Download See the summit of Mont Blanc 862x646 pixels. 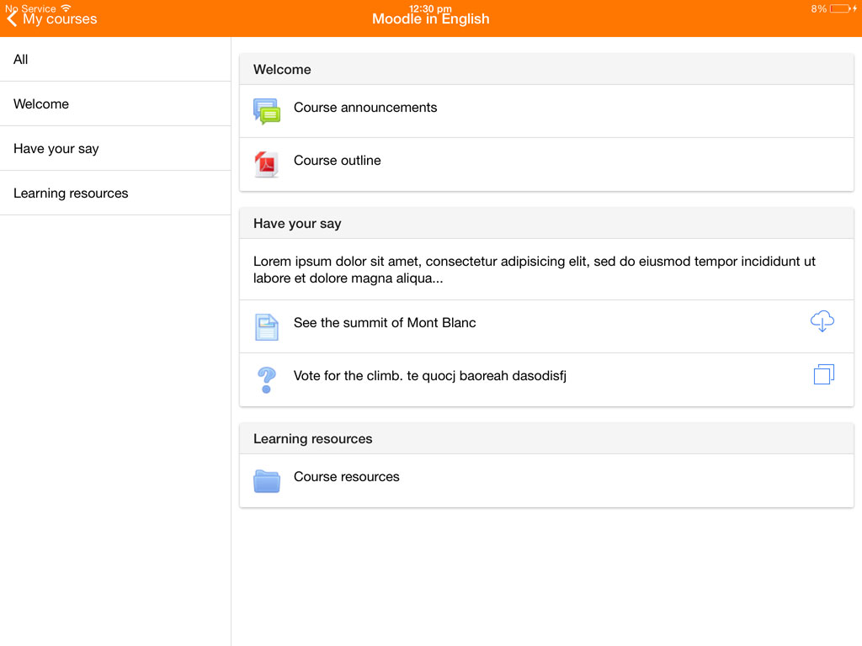pyautogui.click(x=822, y=321)
